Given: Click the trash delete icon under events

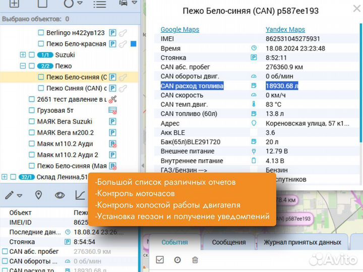Looking at the screenshot, I should coord(195,260).
